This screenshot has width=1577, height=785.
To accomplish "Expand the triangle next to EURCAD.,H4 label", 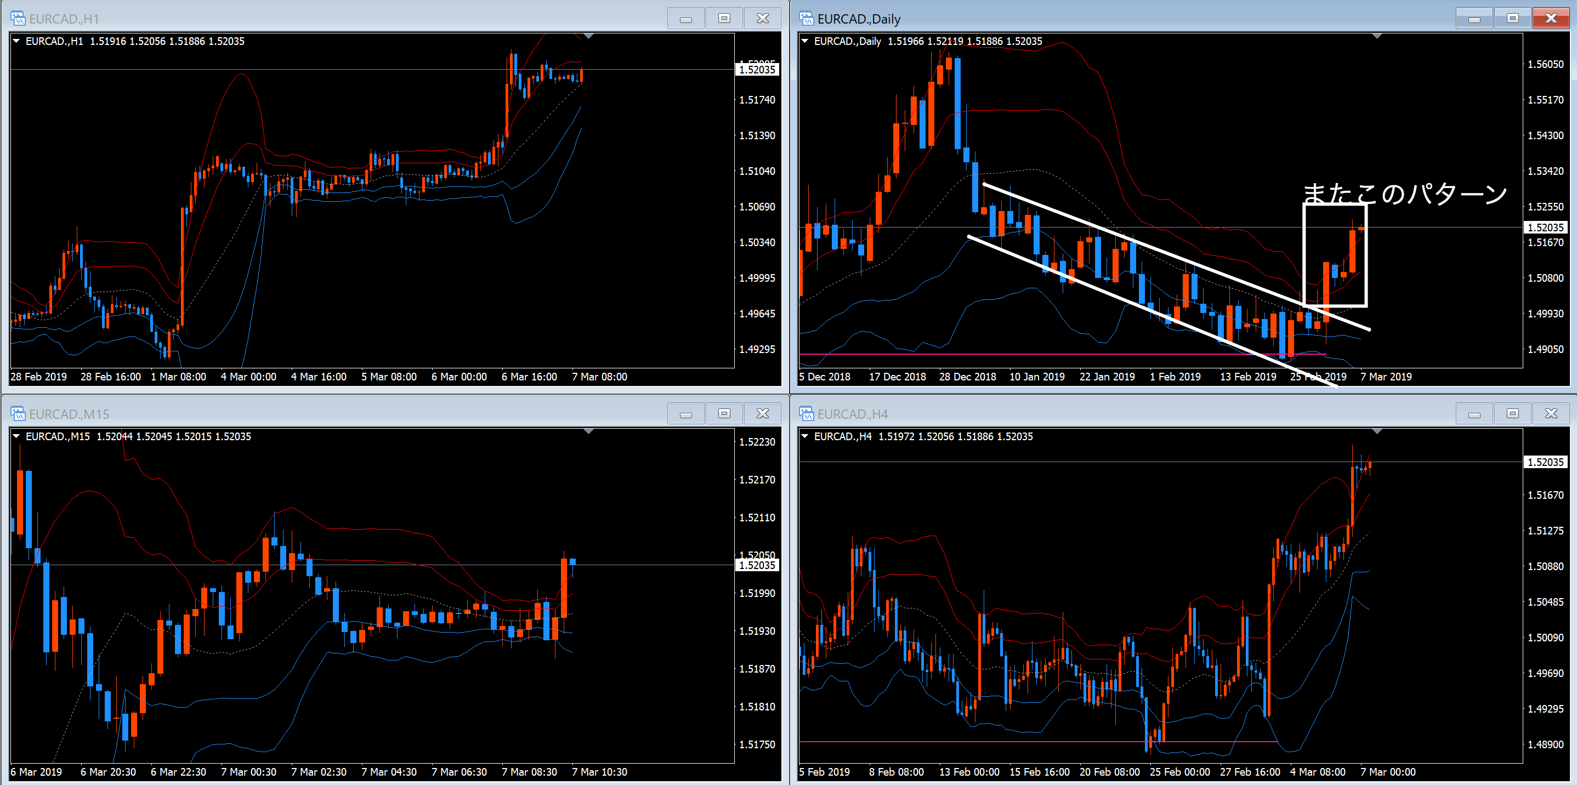I will [x=805, y=436].
